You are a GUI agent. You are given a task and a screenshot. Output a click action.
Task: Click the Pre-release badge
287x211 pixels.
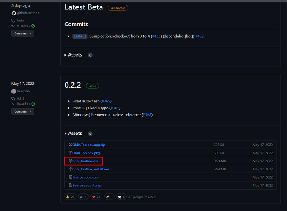[118, 8]
